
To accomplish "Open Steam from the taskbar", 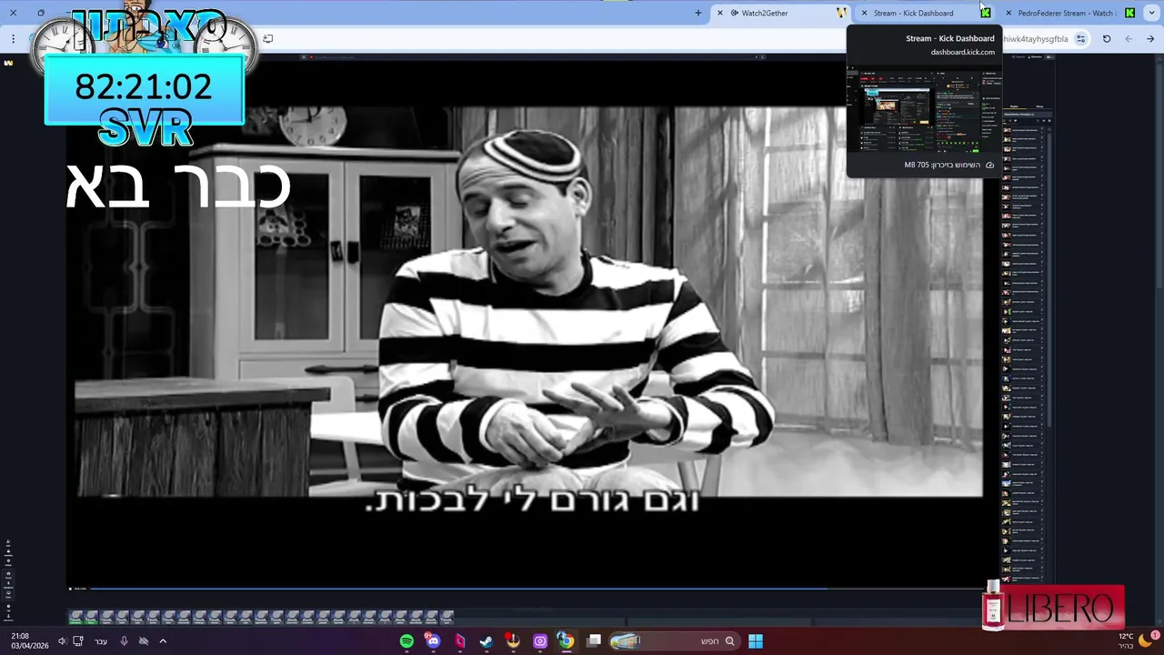I will [487, 641].
